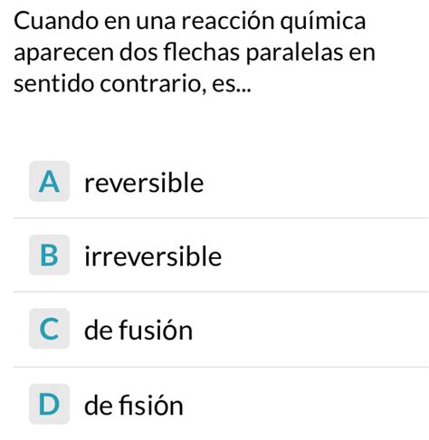Click the question text starting with 'Cuando'
This screenshot has height=440, width=429.
tap(195, 53)
